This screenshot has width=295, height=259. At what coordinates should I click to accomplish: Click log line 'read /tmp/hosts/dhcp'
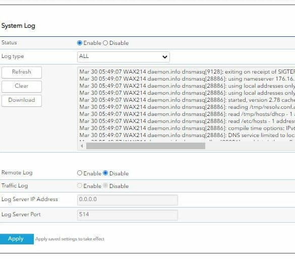(x=187, y=114)
